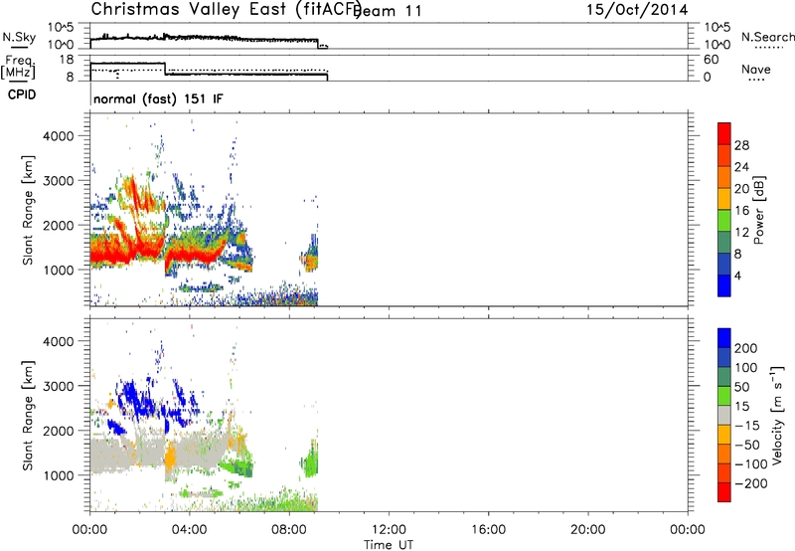Click the "12:00" time axis label
This screenshot has width=795, height=551.
[x=389, y=530]
